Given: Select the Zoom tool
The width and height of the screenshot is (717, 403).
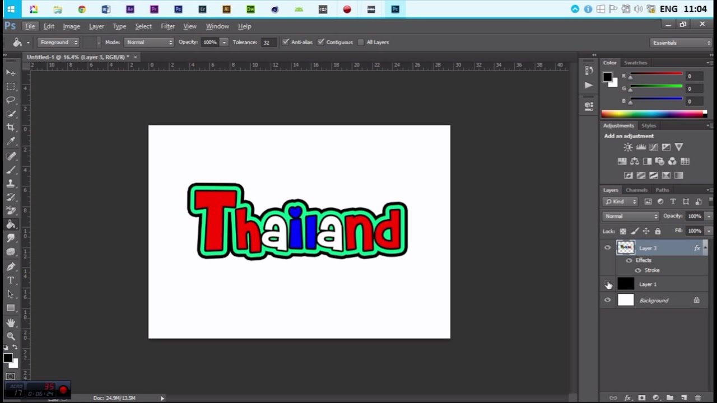Looking at the screenshot, I should point(11,336).
